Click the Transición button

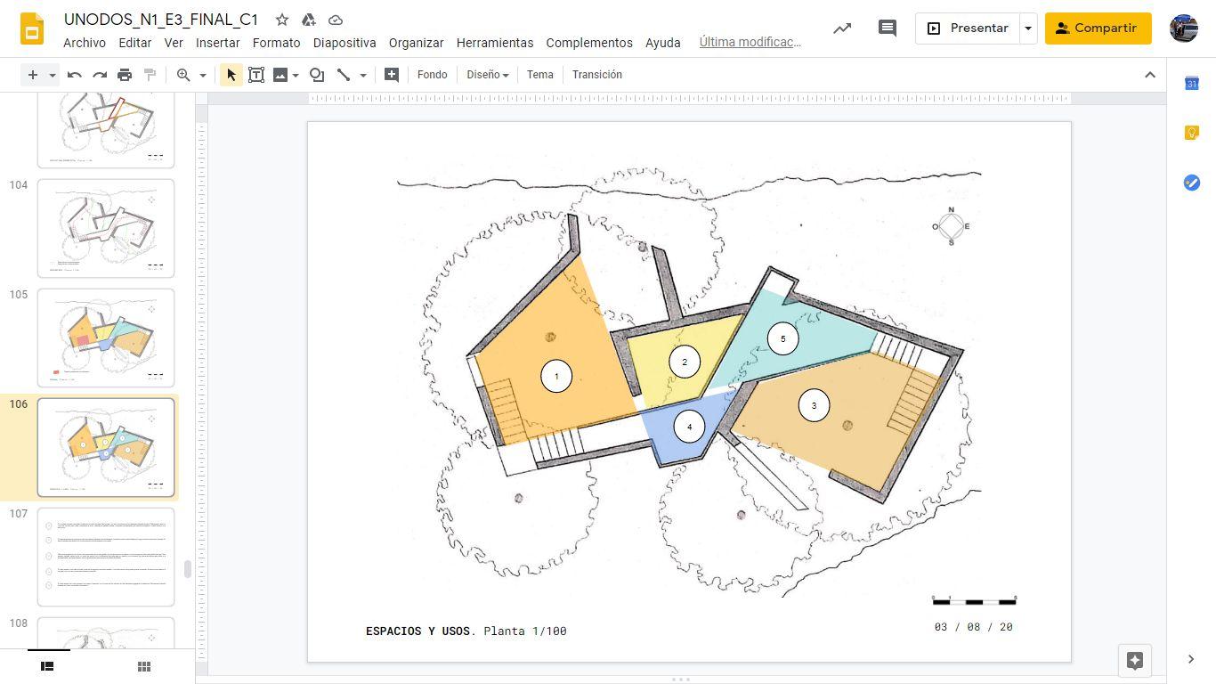(597, 75)
